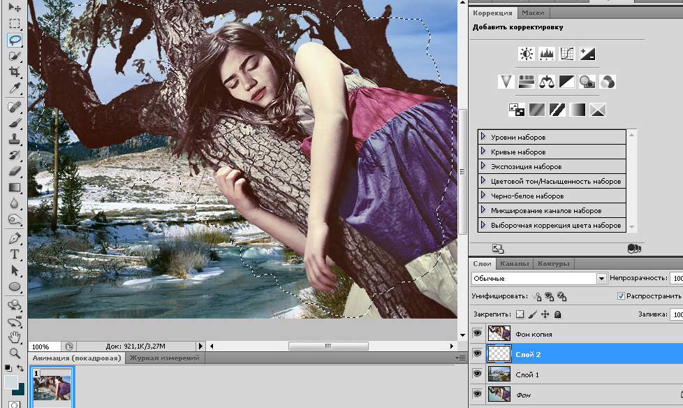Viewport: 683px width, 408px height.
Task: Toggle lock image pixels
Action: 532,314
